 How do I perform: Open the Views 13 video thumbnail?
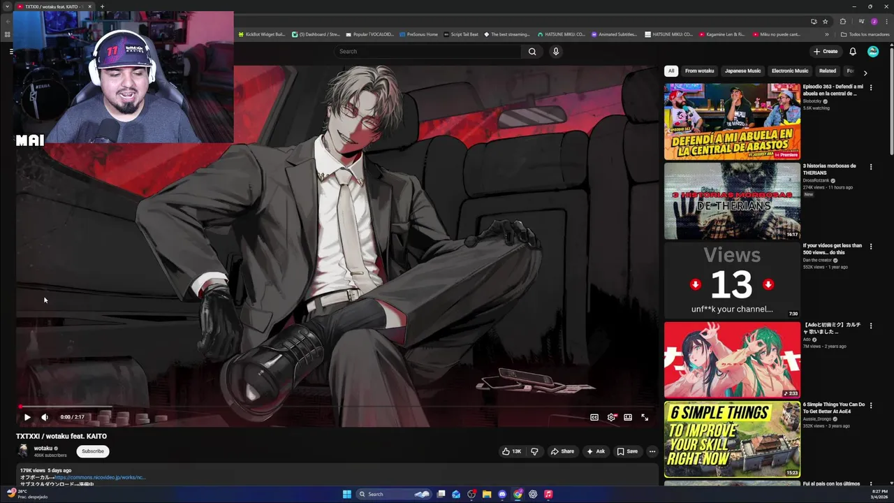732,280
